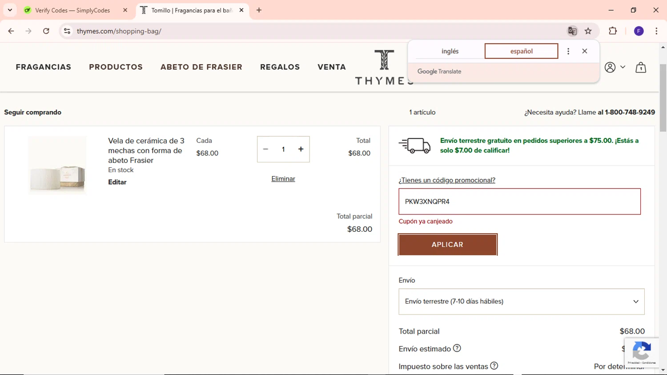Image resolution: width=667 pixels, height=375 pixels.
Task: Open a new browser tab
Action: click(x=259, y=10)
